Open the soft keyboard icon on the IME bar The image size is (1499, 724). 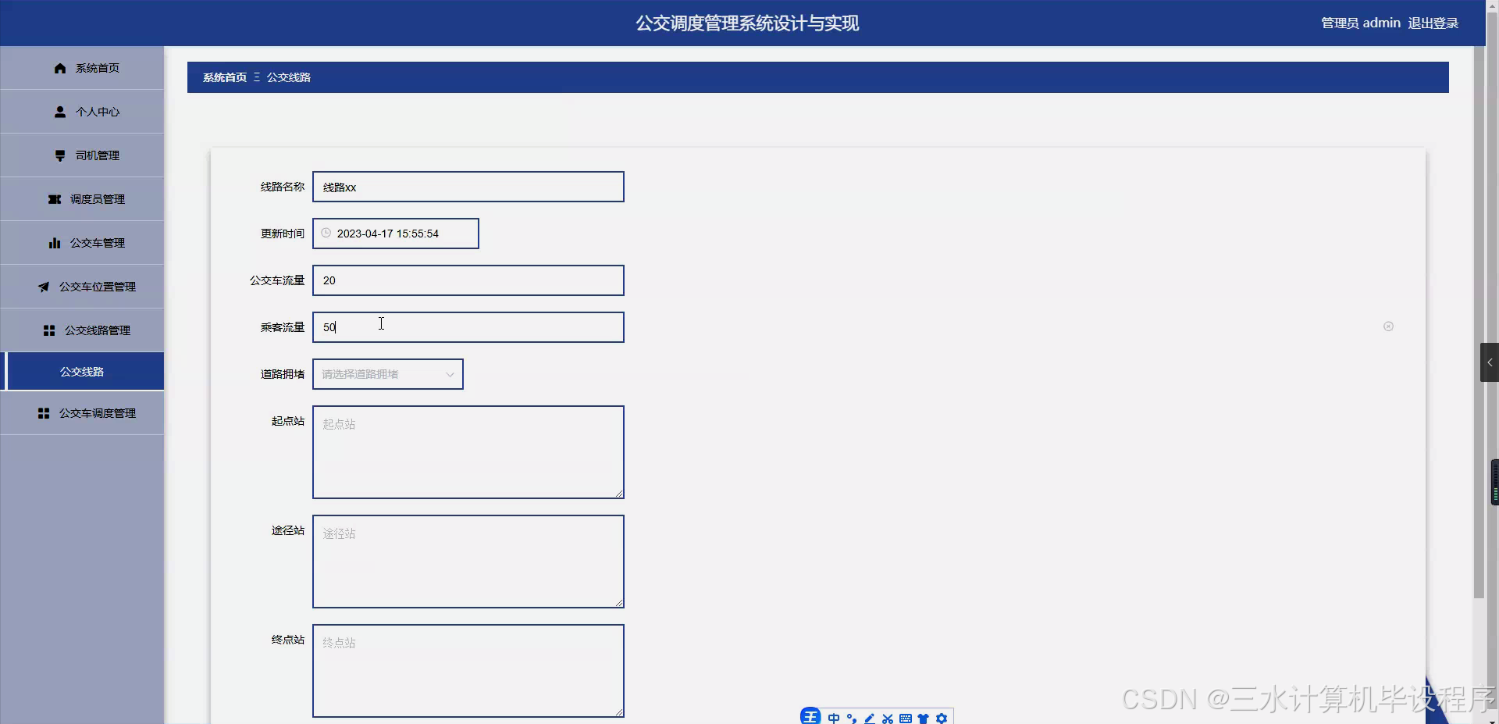click(x=906, y=719)
